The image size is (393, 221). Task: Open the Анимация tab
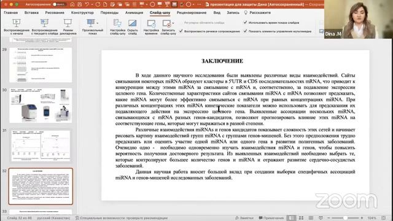(134, 12)
